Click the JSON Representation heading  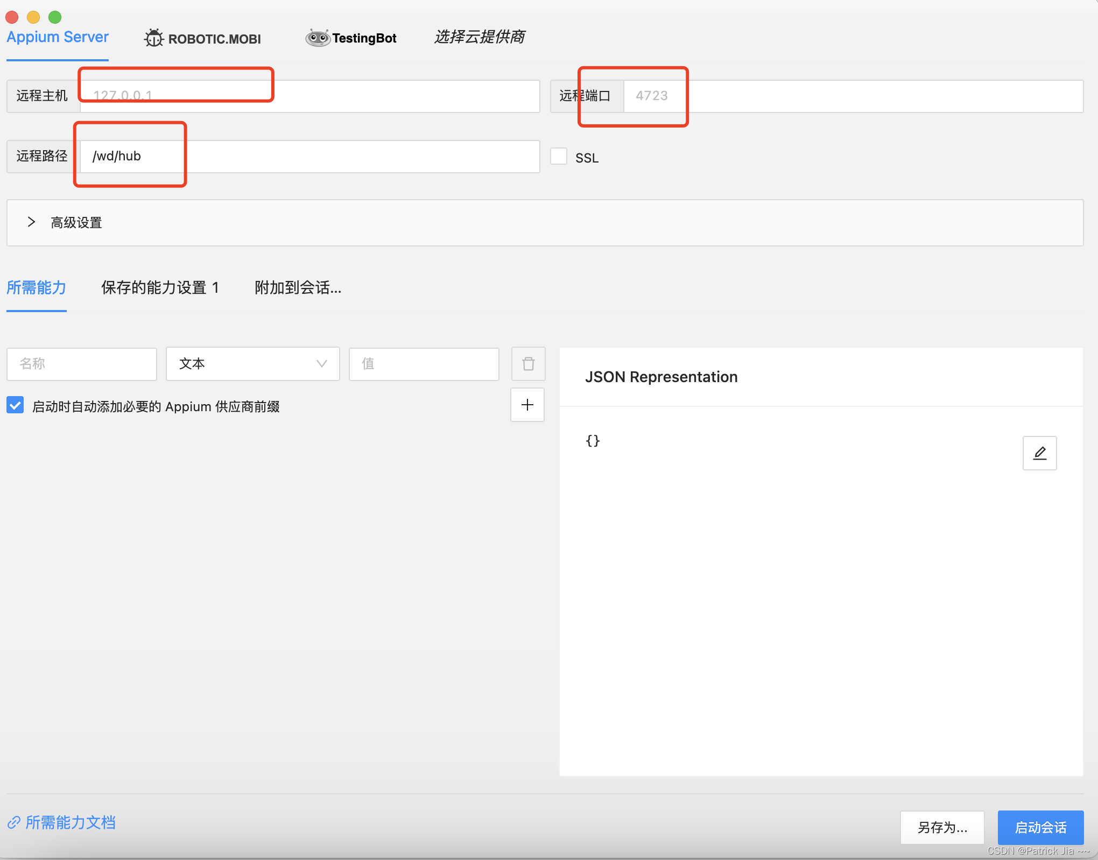click(x=661, y=377)
